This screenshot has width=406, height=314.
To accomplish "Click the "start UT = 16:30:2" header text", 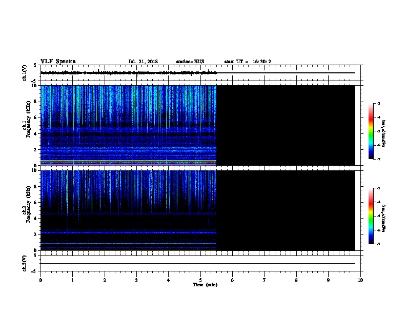I will click(x=248, y=62).
